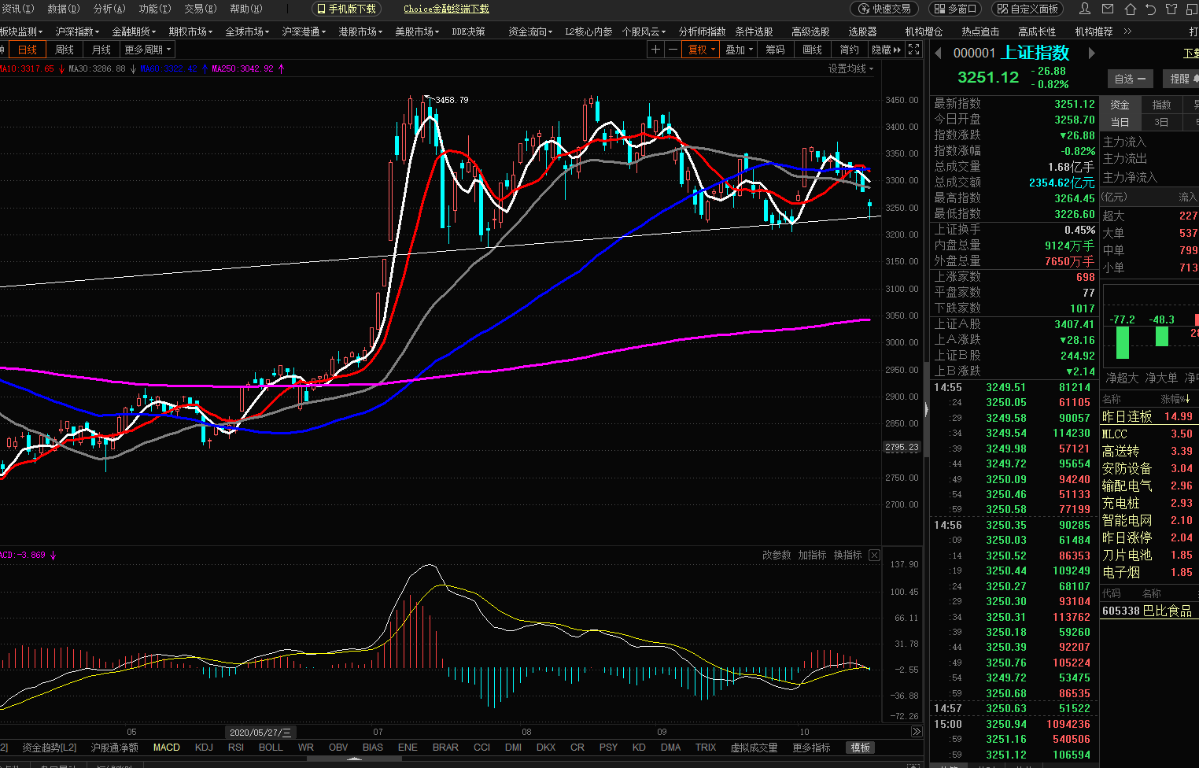Click 换指标 to change indicator
The image size is (1199, 768).
[x=847, y=555]
